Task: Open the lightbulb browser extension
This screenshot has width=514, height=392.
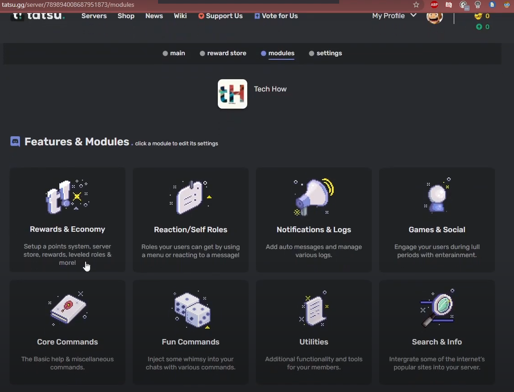Action: click(x=478, y=5)
